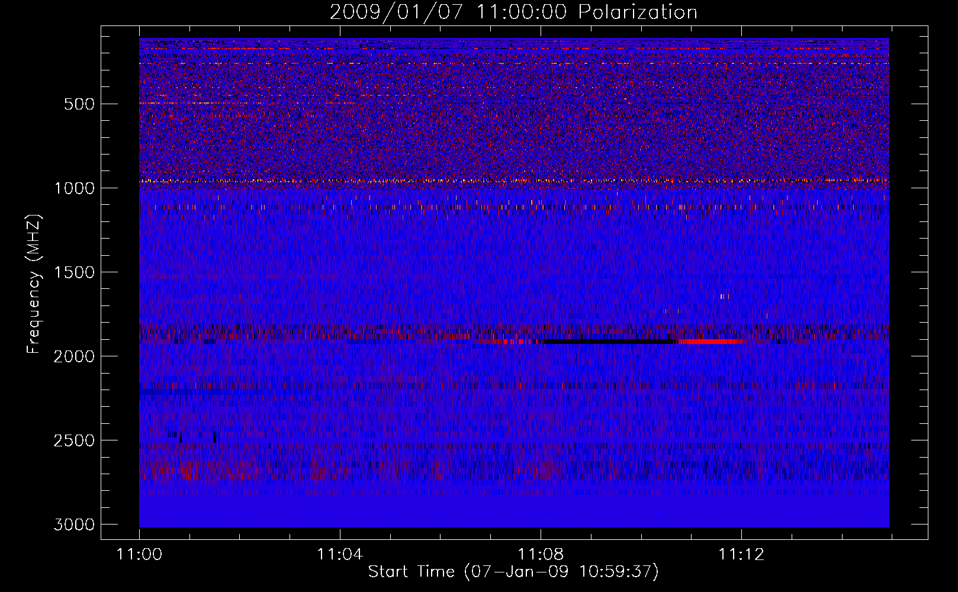This screenshot has width=958, height=592.
Task: Click the '2000' frequency tick label
Action: tap(74, 356)
